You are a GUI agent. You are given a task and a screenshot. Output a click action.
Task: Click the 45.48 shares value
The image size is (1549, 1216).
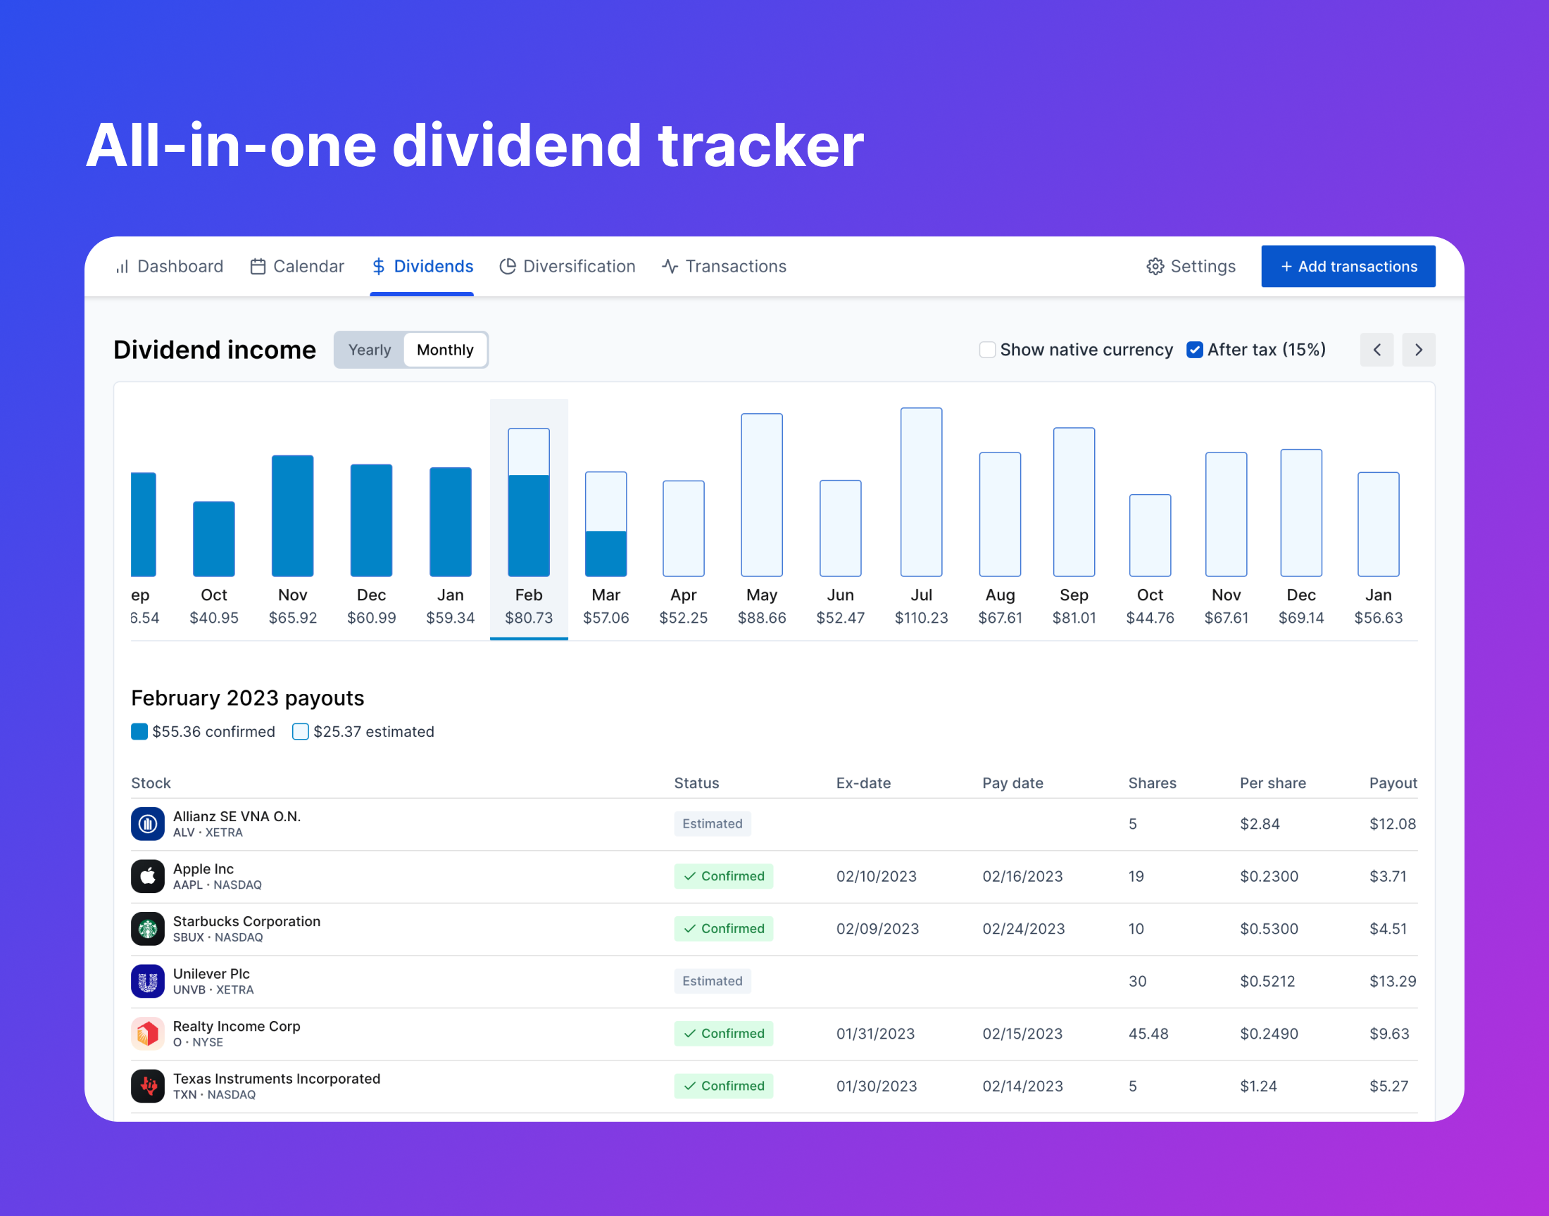(x=1148, y=1034)
